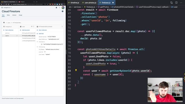Click the first browser tab, Cloud Firestore
The image size is (185, 104).
click(9, 2)
